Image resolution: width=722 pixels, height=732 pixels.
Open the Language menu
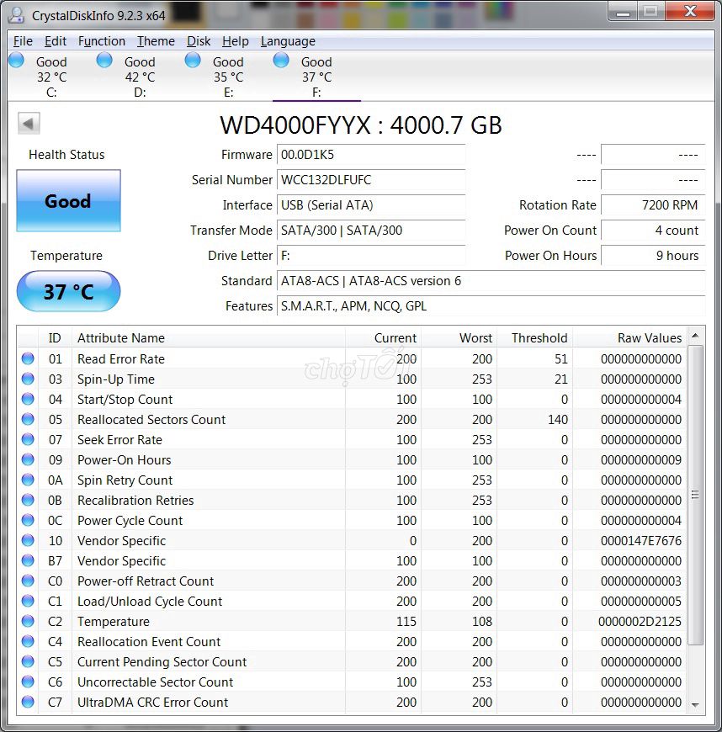(x=288, y=41)
